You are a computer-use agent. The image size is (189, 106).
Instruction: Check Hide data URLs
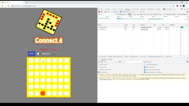pos(116,14)
